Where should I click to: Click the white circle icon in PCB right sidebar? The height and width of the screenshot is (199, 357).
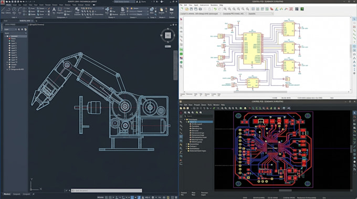pyautogui.click(x=354, y=162)
